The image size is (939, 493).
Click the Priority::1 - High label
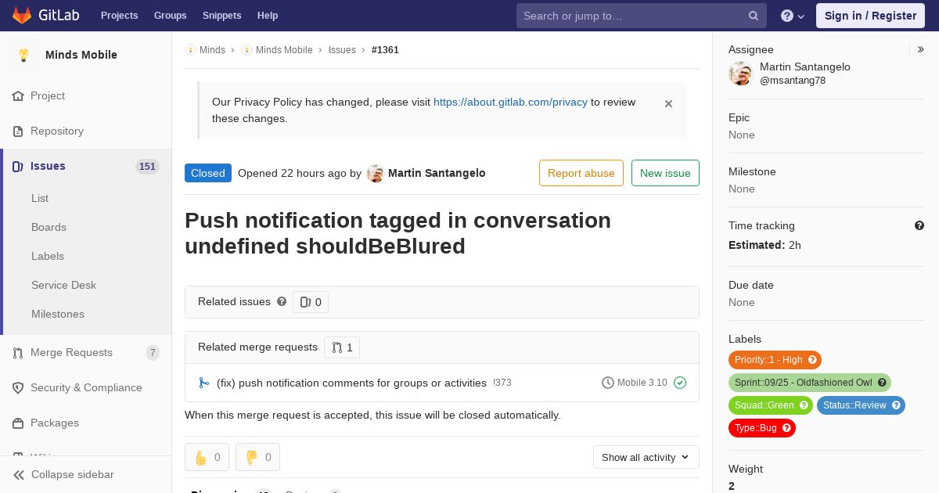pyautogui.click(x=768, y=360)
